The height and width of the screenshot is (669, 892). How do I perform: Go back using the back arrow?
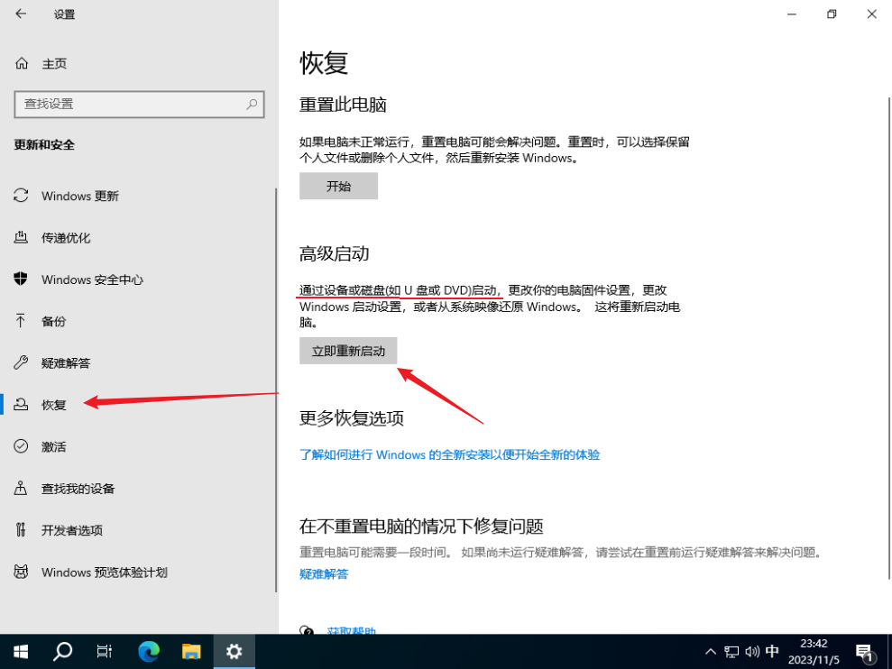[21, 14]
